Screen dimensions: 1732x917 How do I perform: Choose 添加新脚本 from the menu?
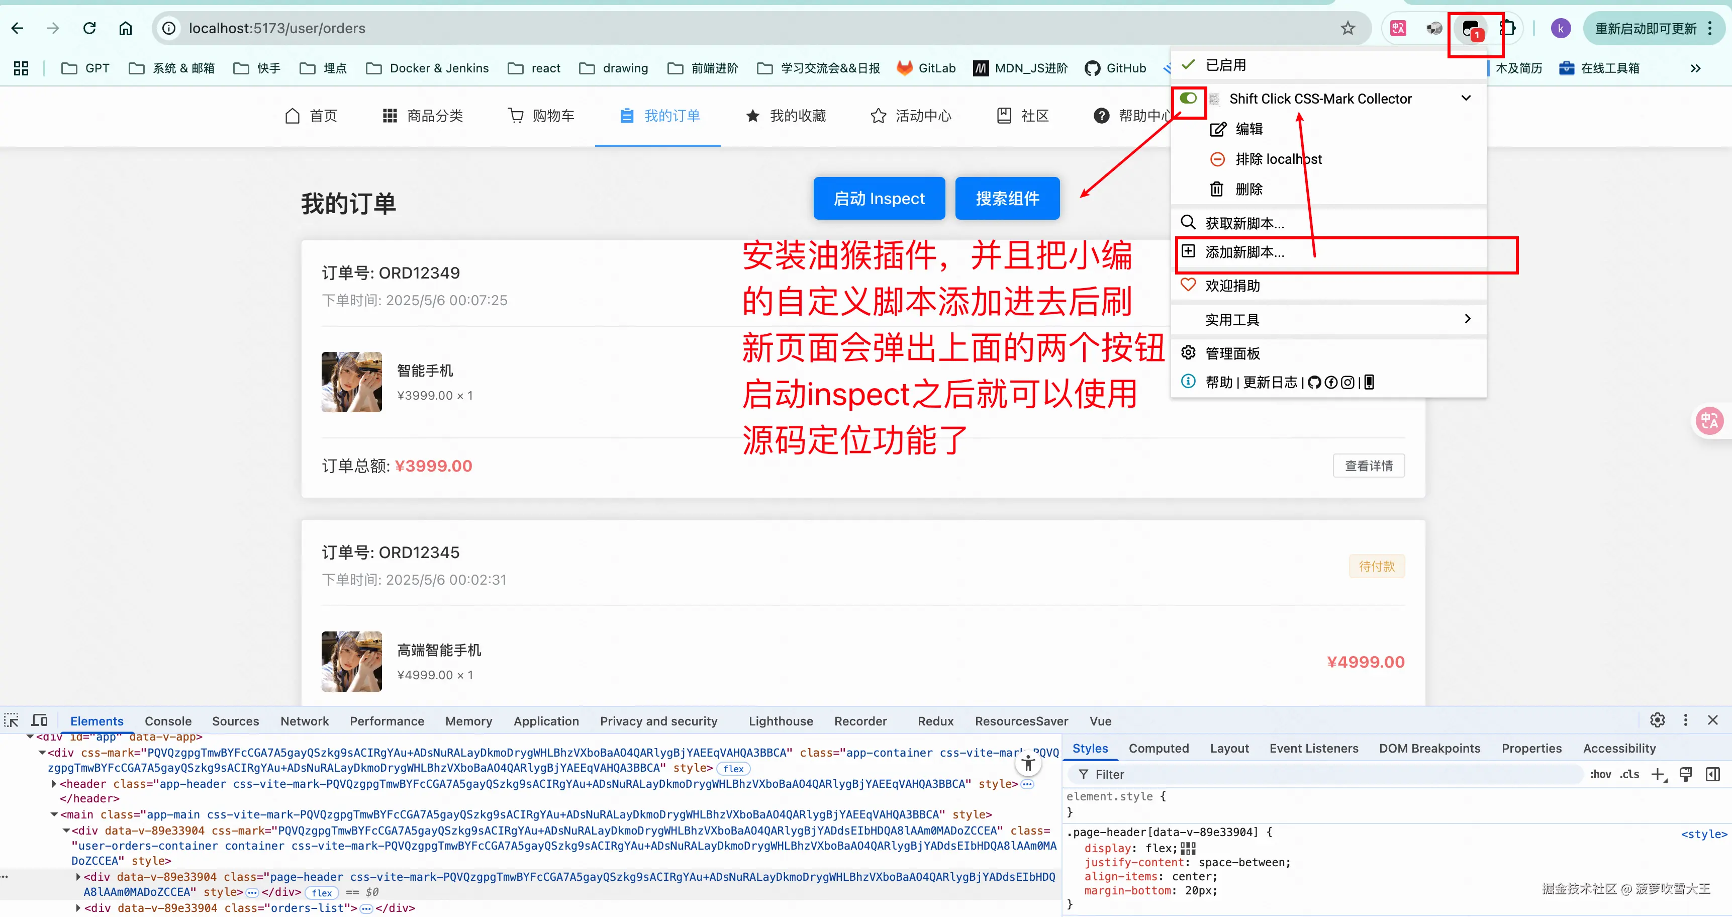tap(1244, 252)
